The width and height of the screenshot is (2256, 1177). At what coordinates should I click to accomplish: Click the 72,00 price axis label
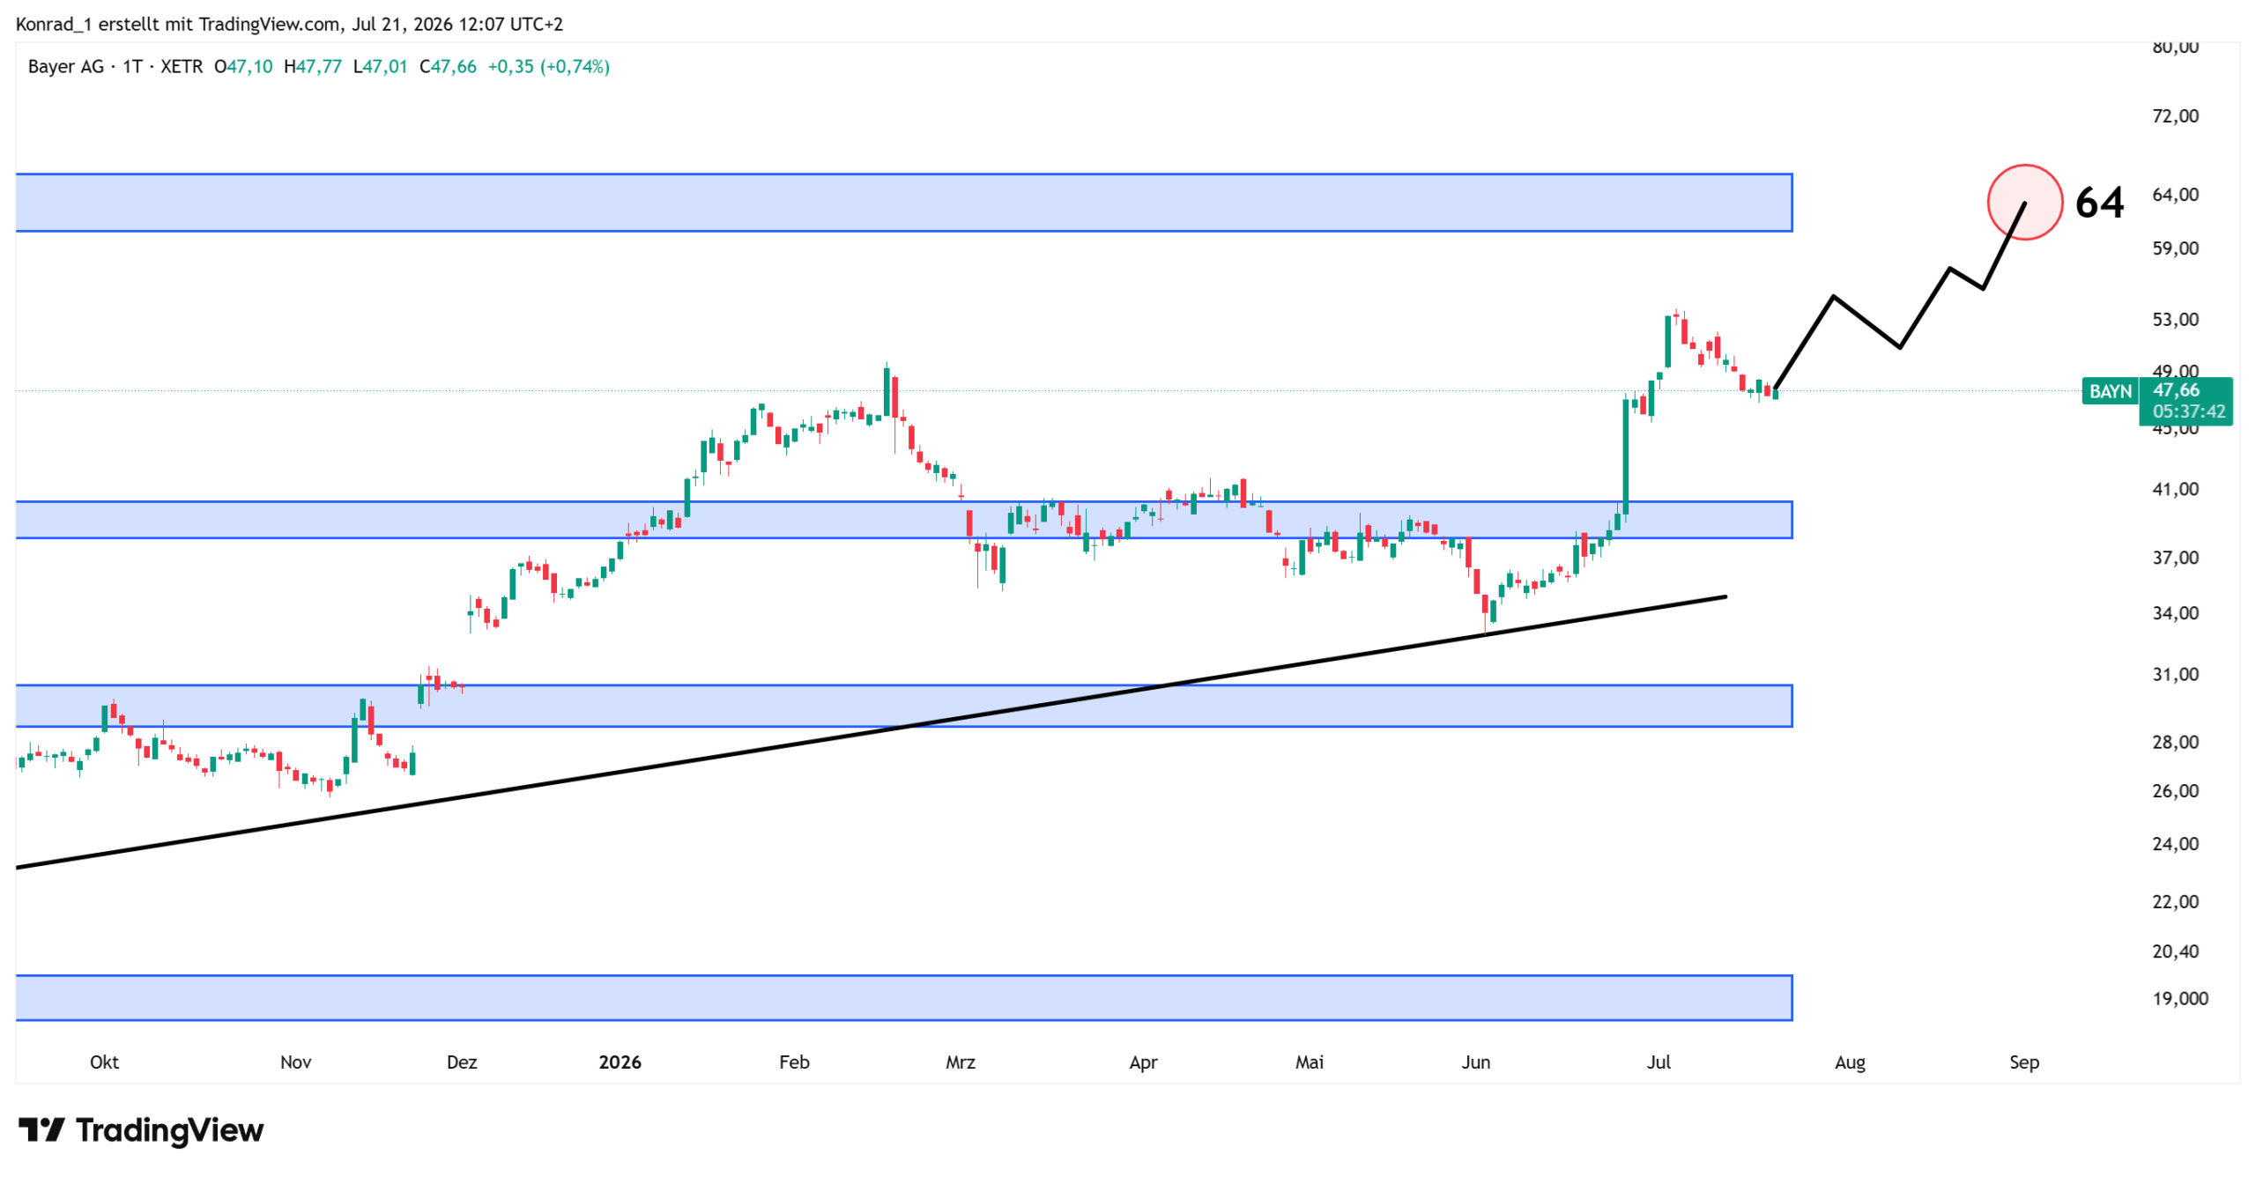[2175, 116]
